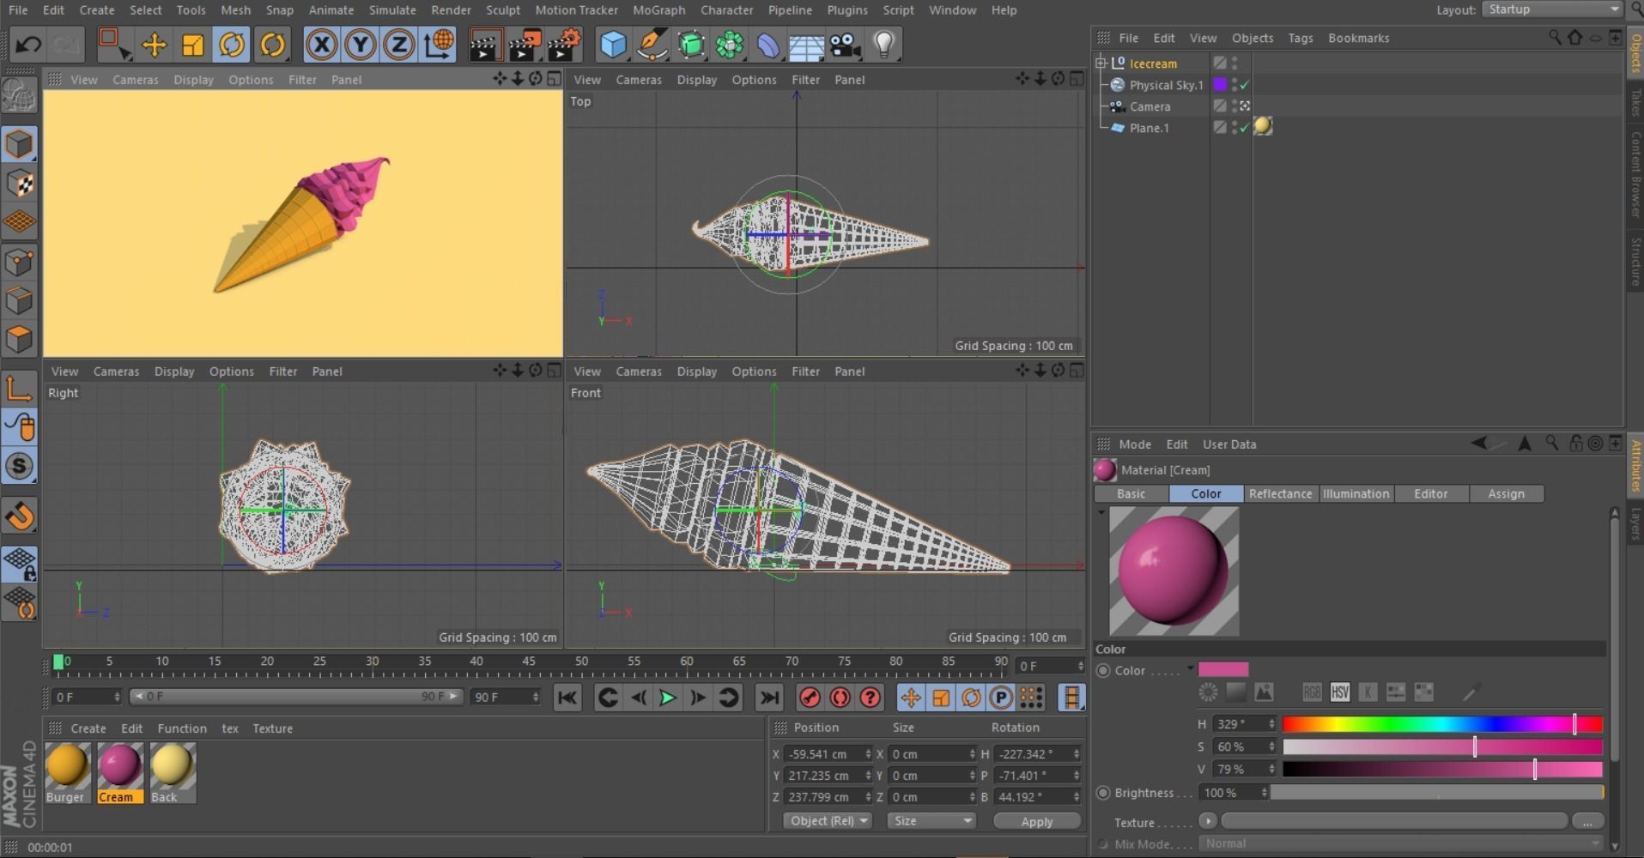Select the Back material thumbnail
This screenshot has width=1644, height=858.
tap(173, 772)
